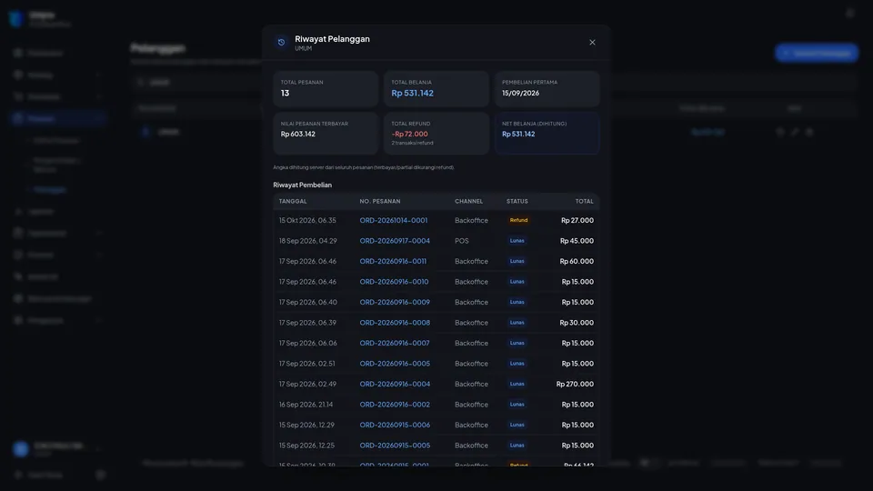Click the total Rp 60.000
Image resolution: width=873 pixels, height=491 pixels.
coord(577,261)
